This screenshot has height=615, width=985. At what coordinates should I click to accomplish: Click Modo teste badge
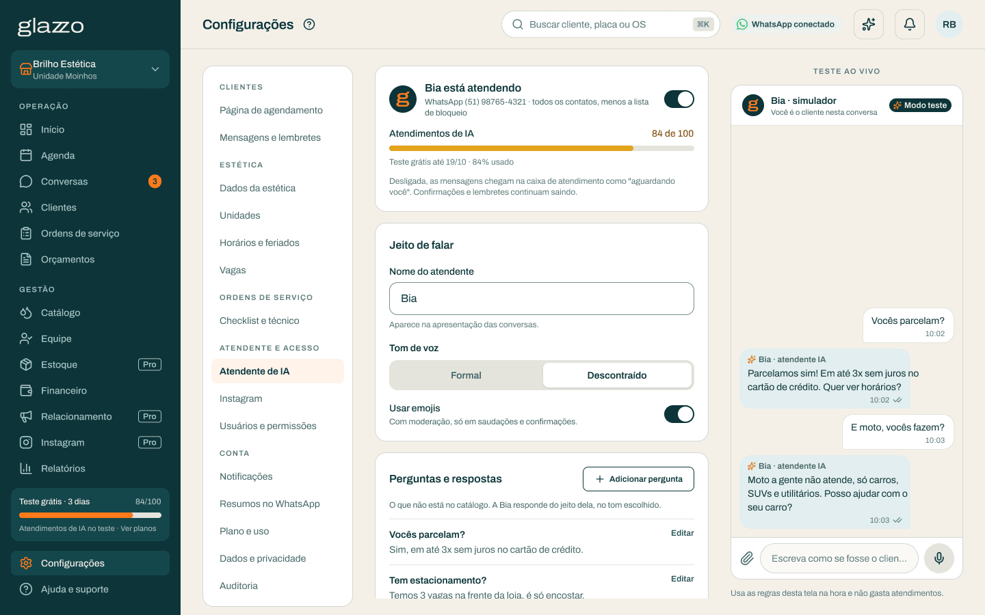click(920, 105)
